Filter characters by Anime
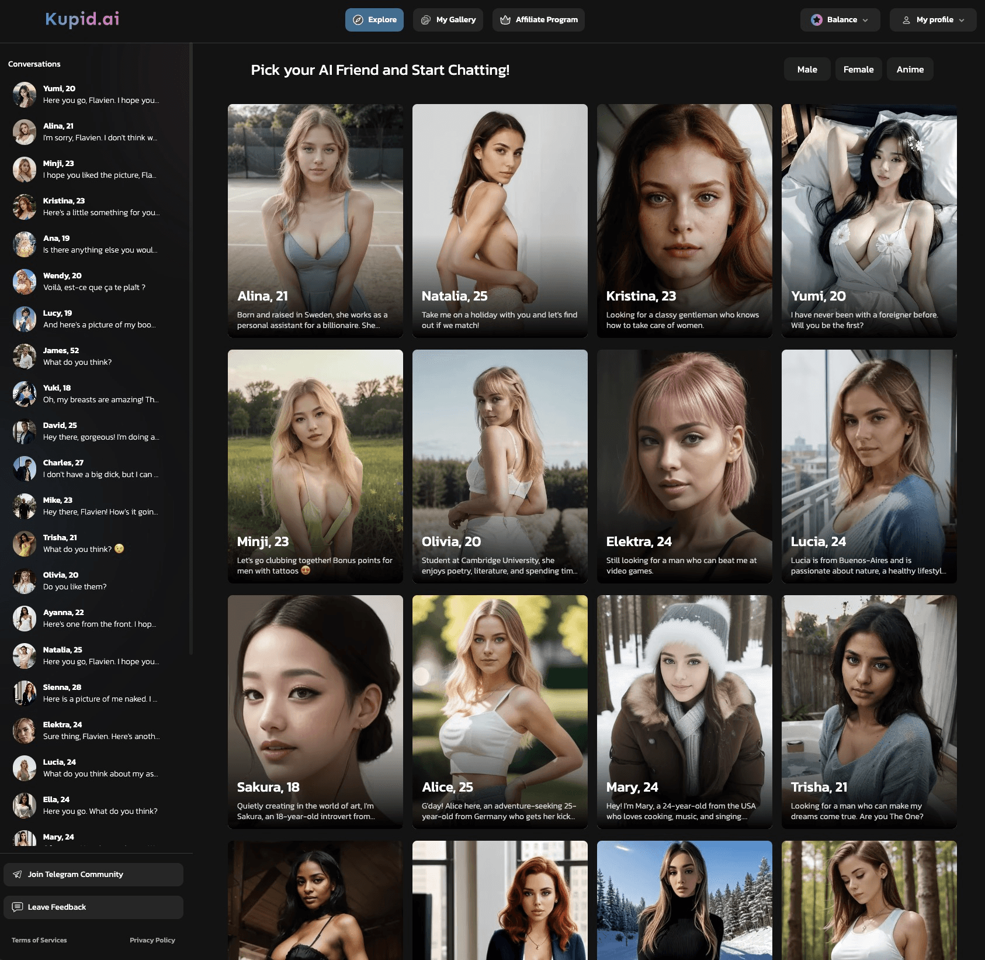Image resolution: width=985 pixels, height=960 pixels. pyautogui.click(x=910, y=69)
